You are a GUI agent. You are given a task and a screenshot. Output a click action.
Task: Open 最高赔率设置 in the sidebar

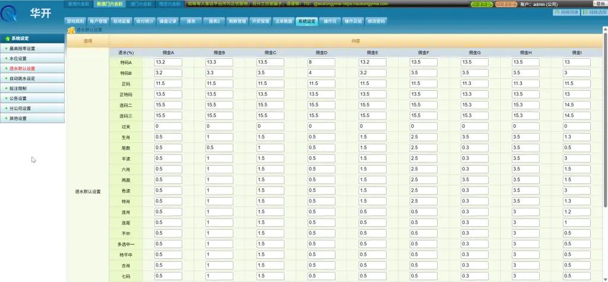pos(32,49)
